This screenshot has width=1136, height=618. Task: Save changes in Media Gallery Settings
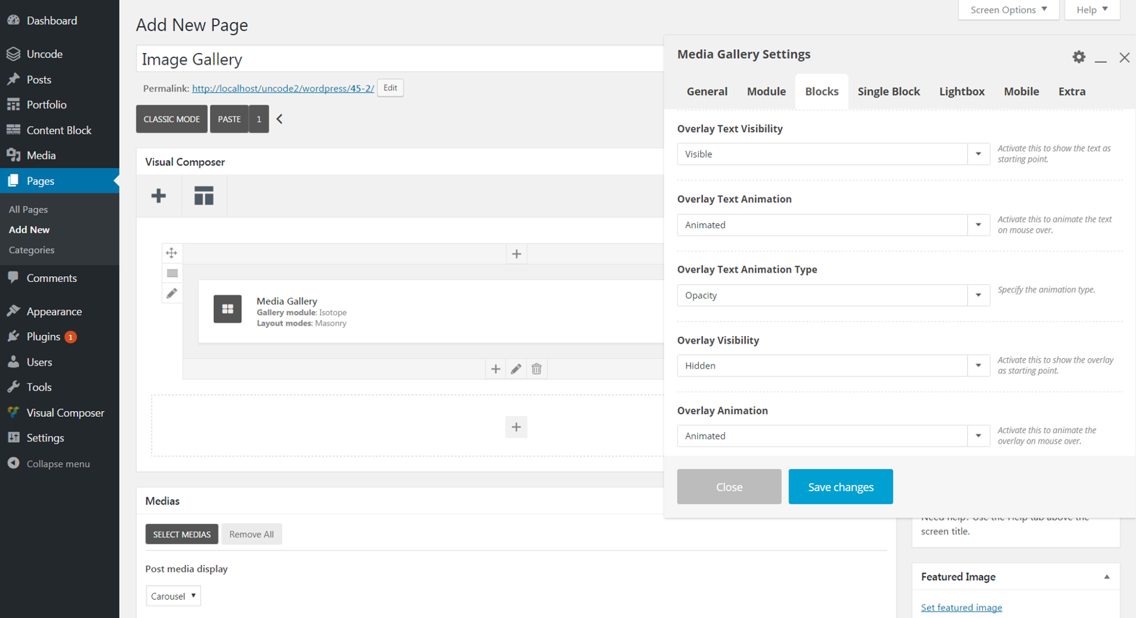[x=841, y=487]
